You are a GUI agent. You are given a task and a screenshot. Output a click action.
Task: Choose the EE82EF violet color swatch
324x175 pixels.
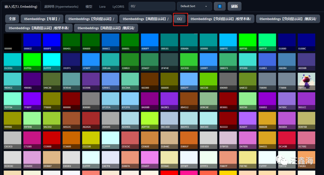click(x=150, y=160)
